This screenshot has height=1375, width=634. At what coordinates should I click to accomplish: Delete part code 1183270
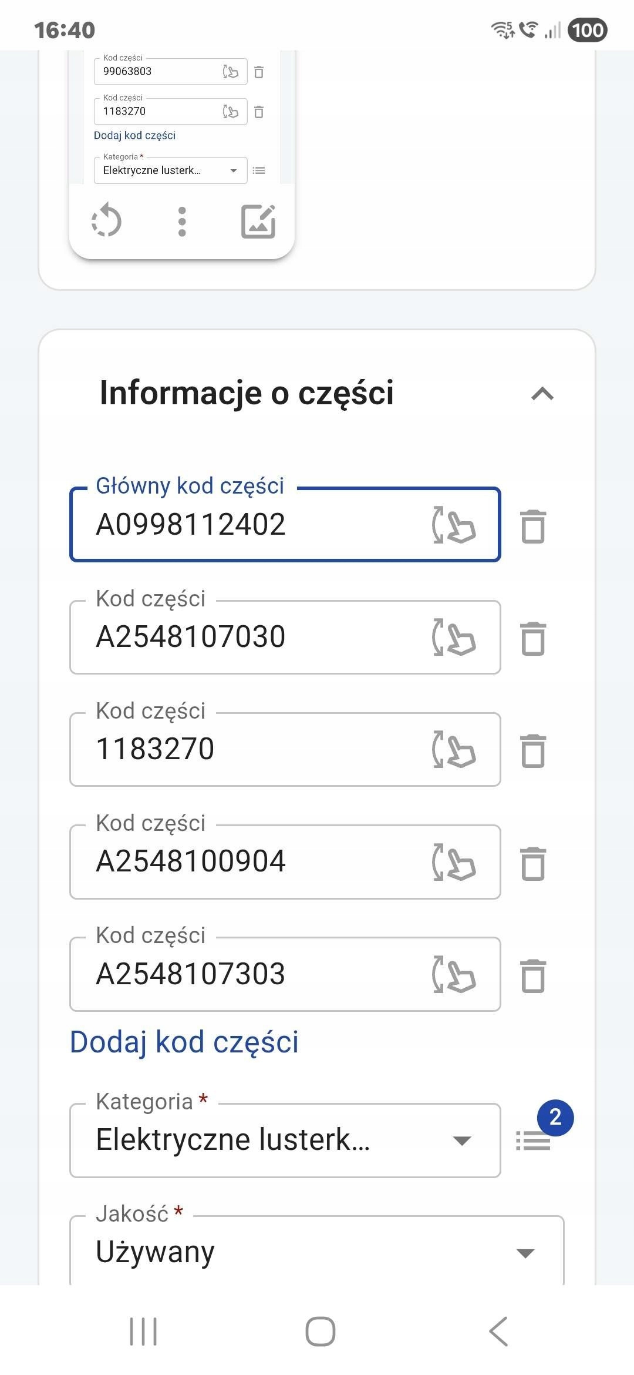533,751
